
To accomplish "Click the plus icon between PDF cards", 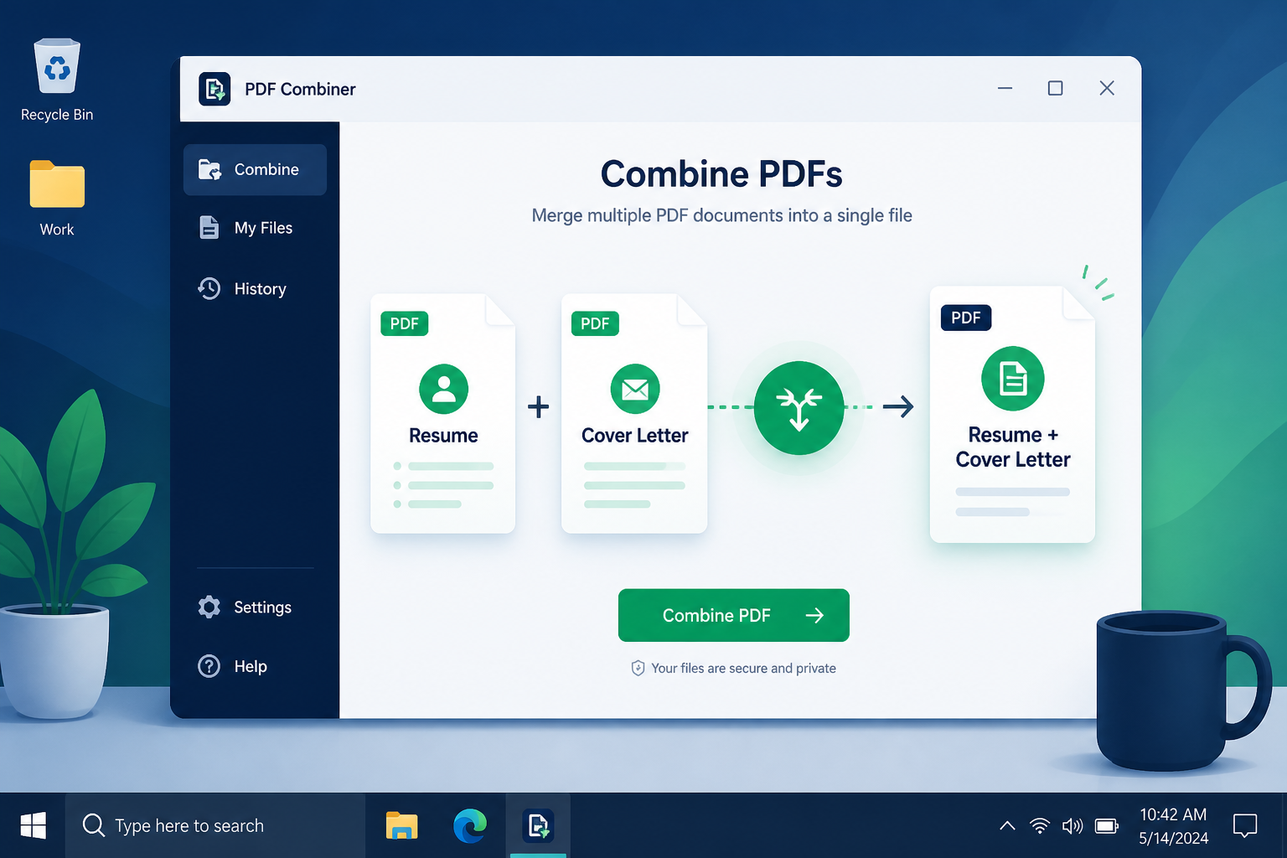I will coord(538,407).
